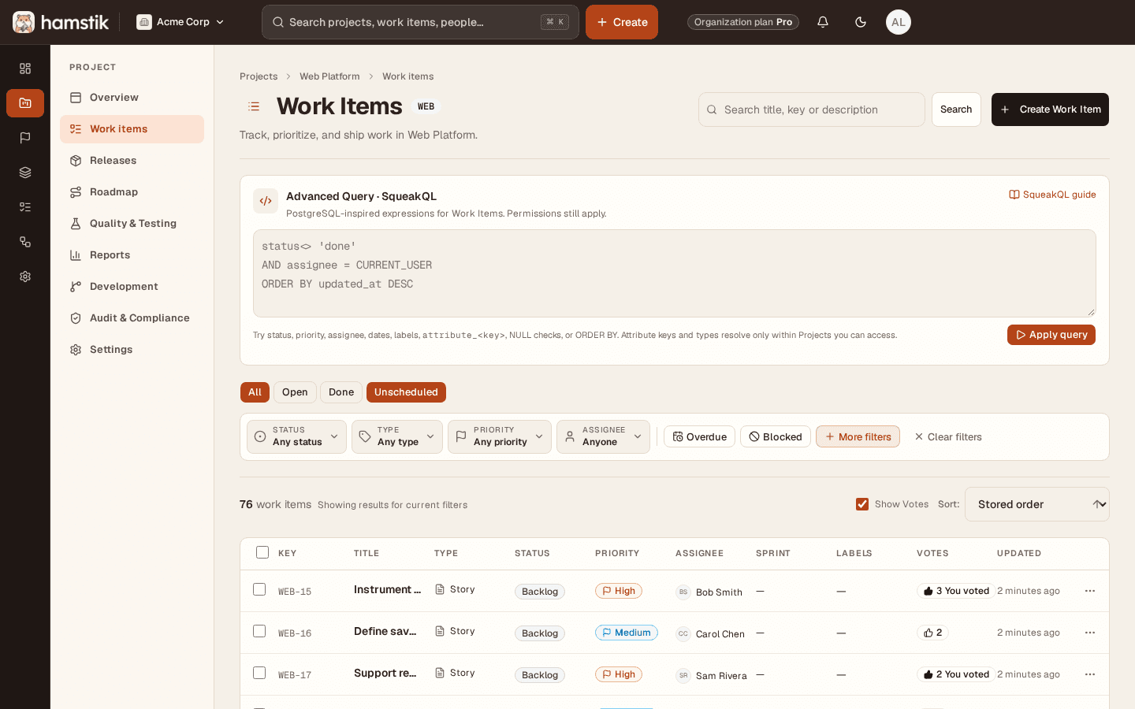Toggle dark mode moon icon

click(861, 22)
